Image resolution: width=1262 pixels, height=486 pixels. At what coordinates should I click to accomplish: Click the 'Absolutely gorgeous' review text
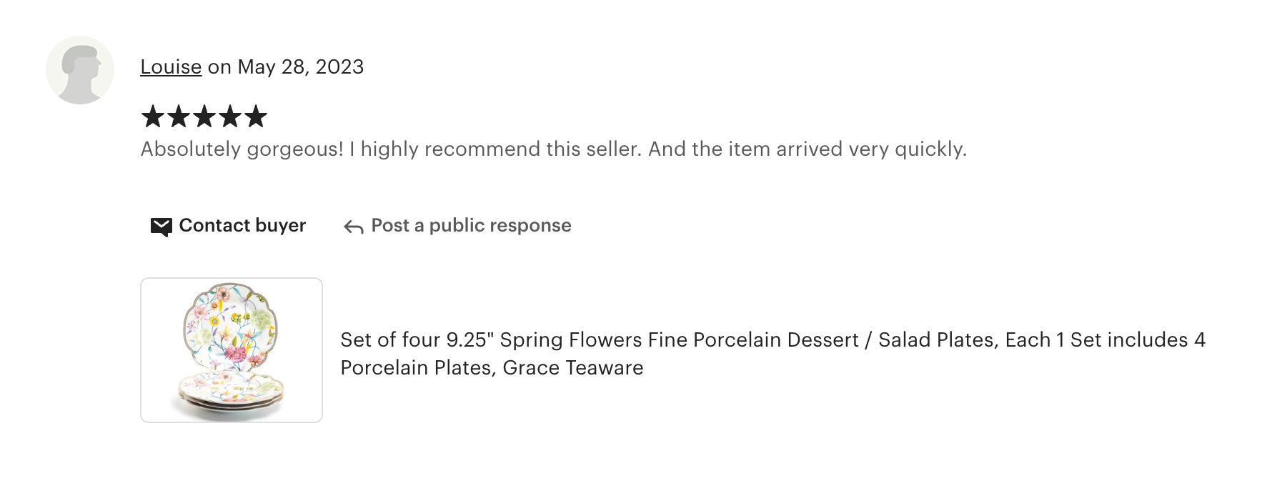tap(242, 149)
